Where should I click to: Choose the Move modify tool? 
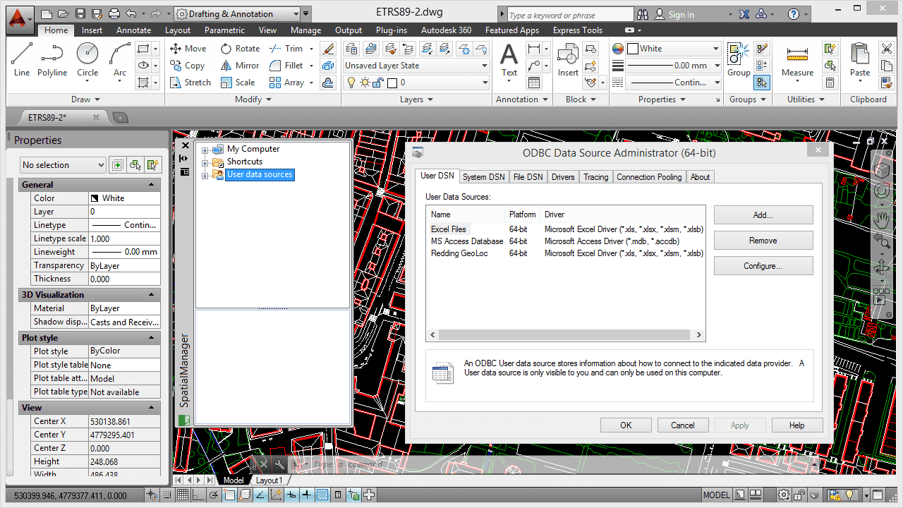(188, 49)
